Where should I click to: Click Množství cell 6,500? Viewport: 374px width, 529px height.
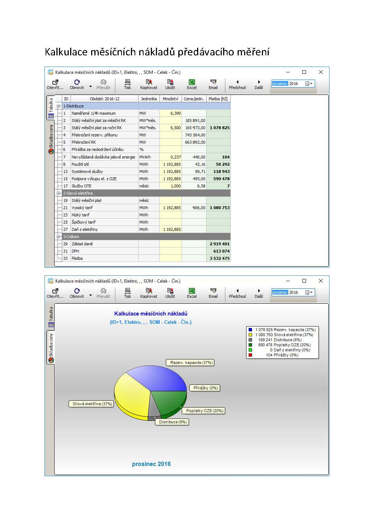pos(171,128)
